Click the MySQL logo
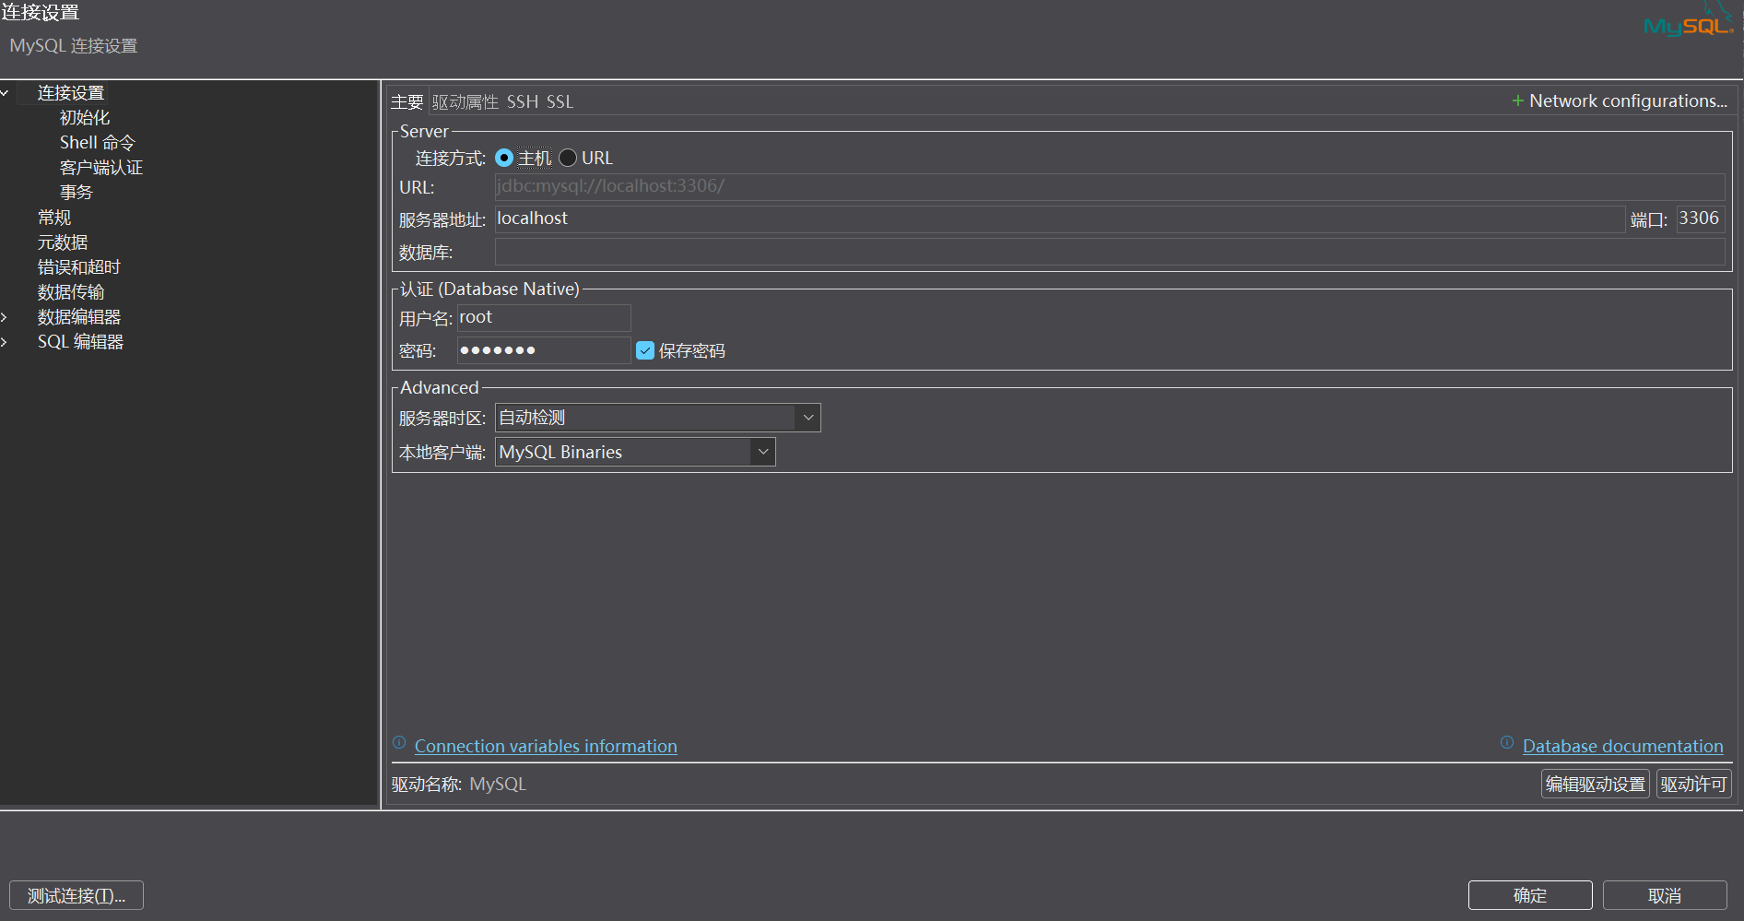 click(x=1689, y=21)
